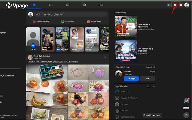Image resolution: width=192 pixels, height=120 pixels.
Task: Click the Tạo tin plus icon
Action: tap(33, 45)
